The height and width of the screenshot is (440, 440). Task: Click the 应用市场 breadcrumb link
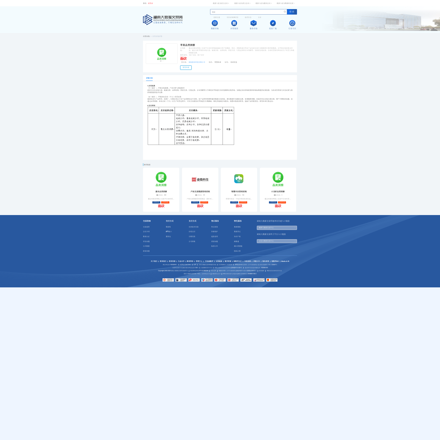pyautogui.click(x=146, y=36)
